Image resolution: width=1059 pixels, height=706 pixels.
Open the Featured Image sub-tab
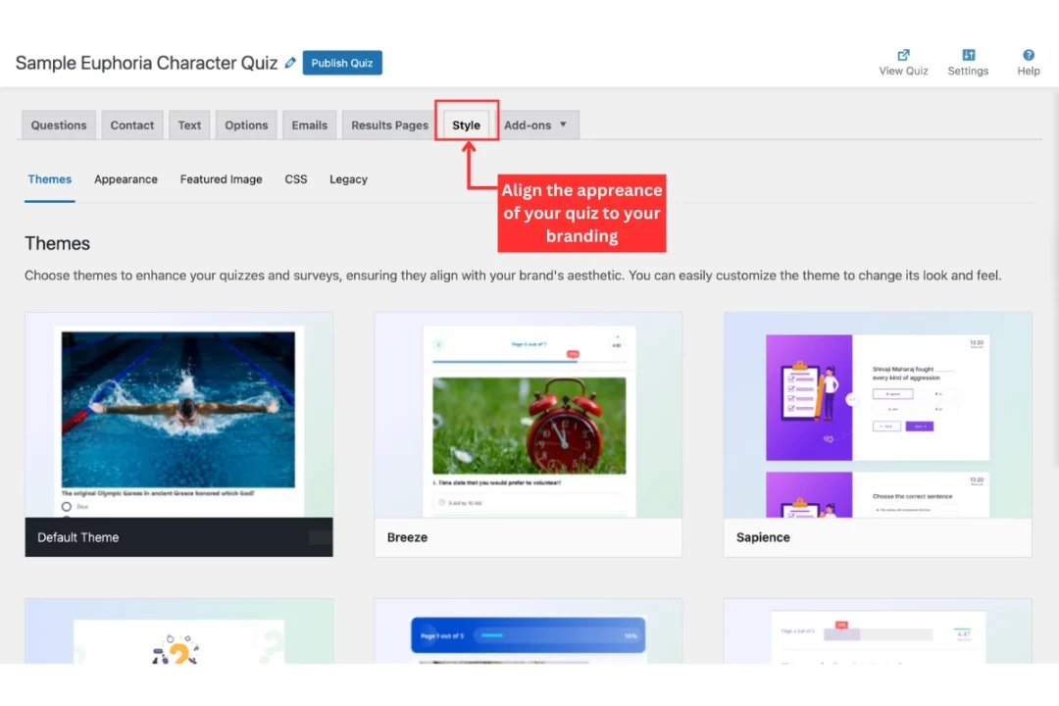[221, 179]
